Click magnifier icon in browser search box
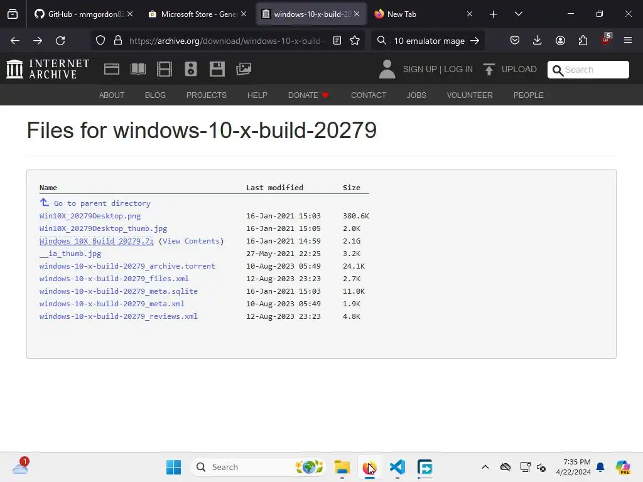The image size is (643, 482). pyautogui.click(x=381, y=41)
